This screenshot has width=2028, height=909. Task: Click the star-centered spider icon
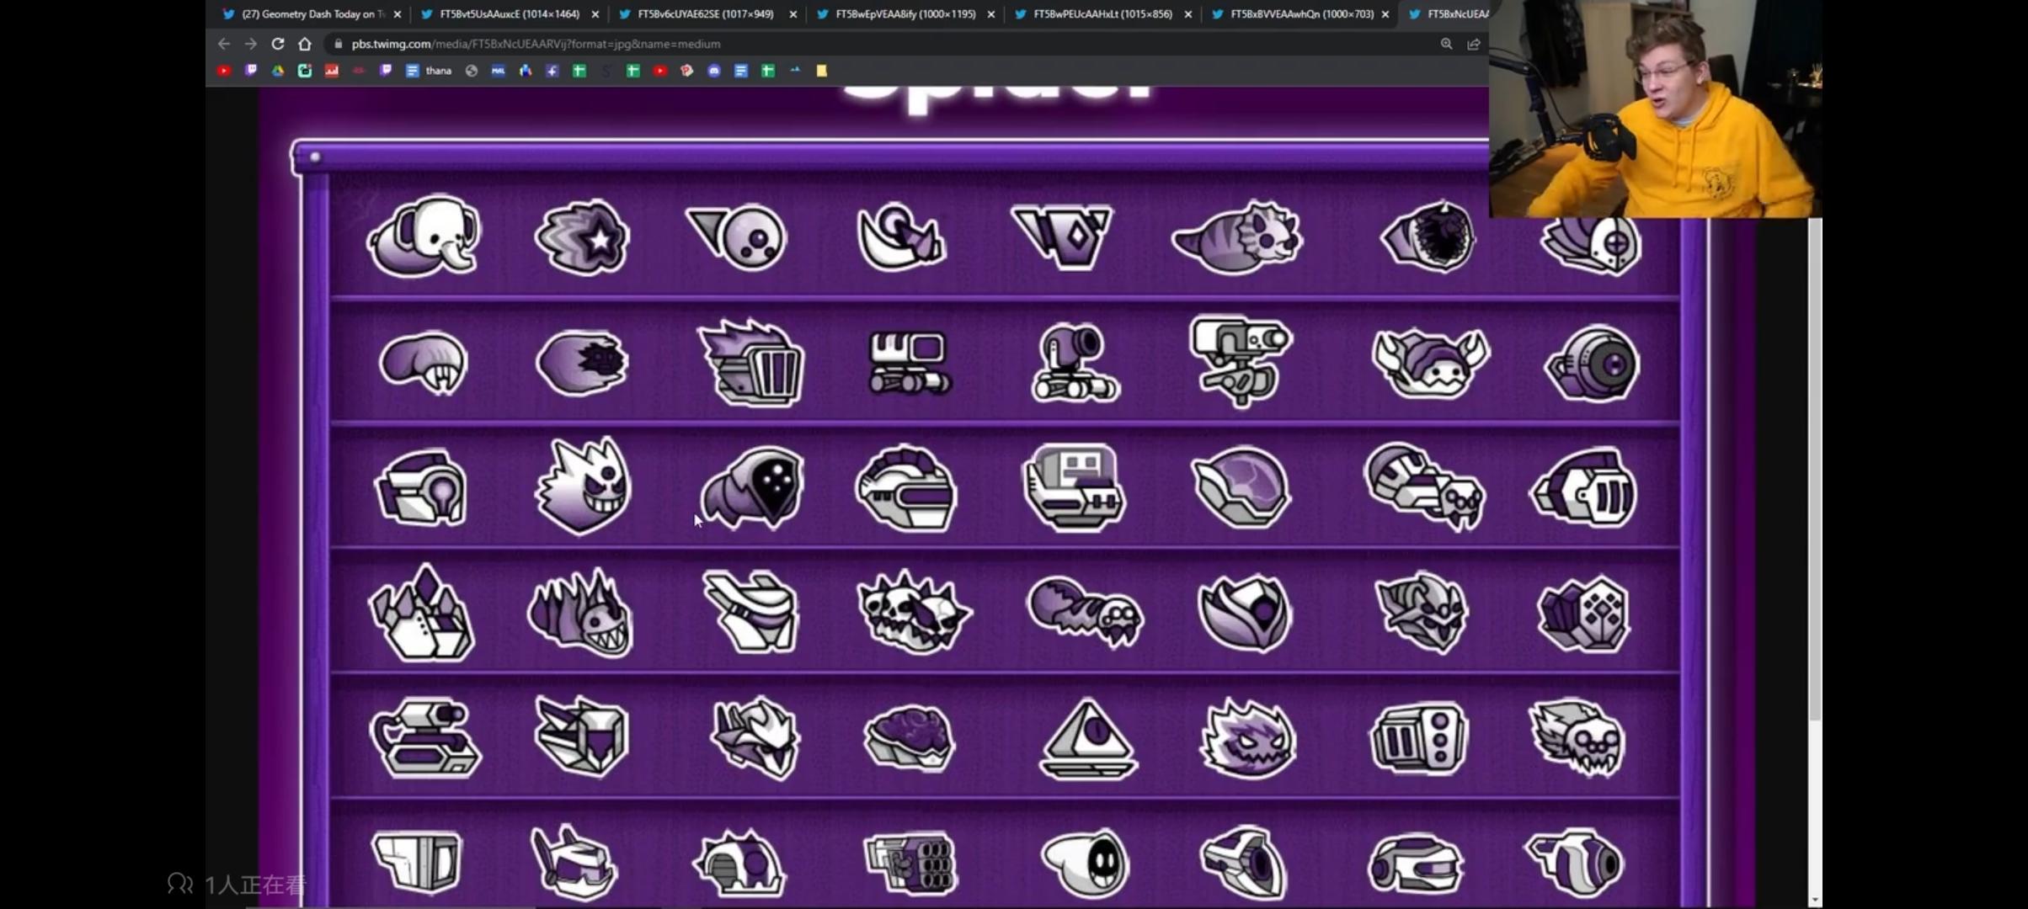583,237
